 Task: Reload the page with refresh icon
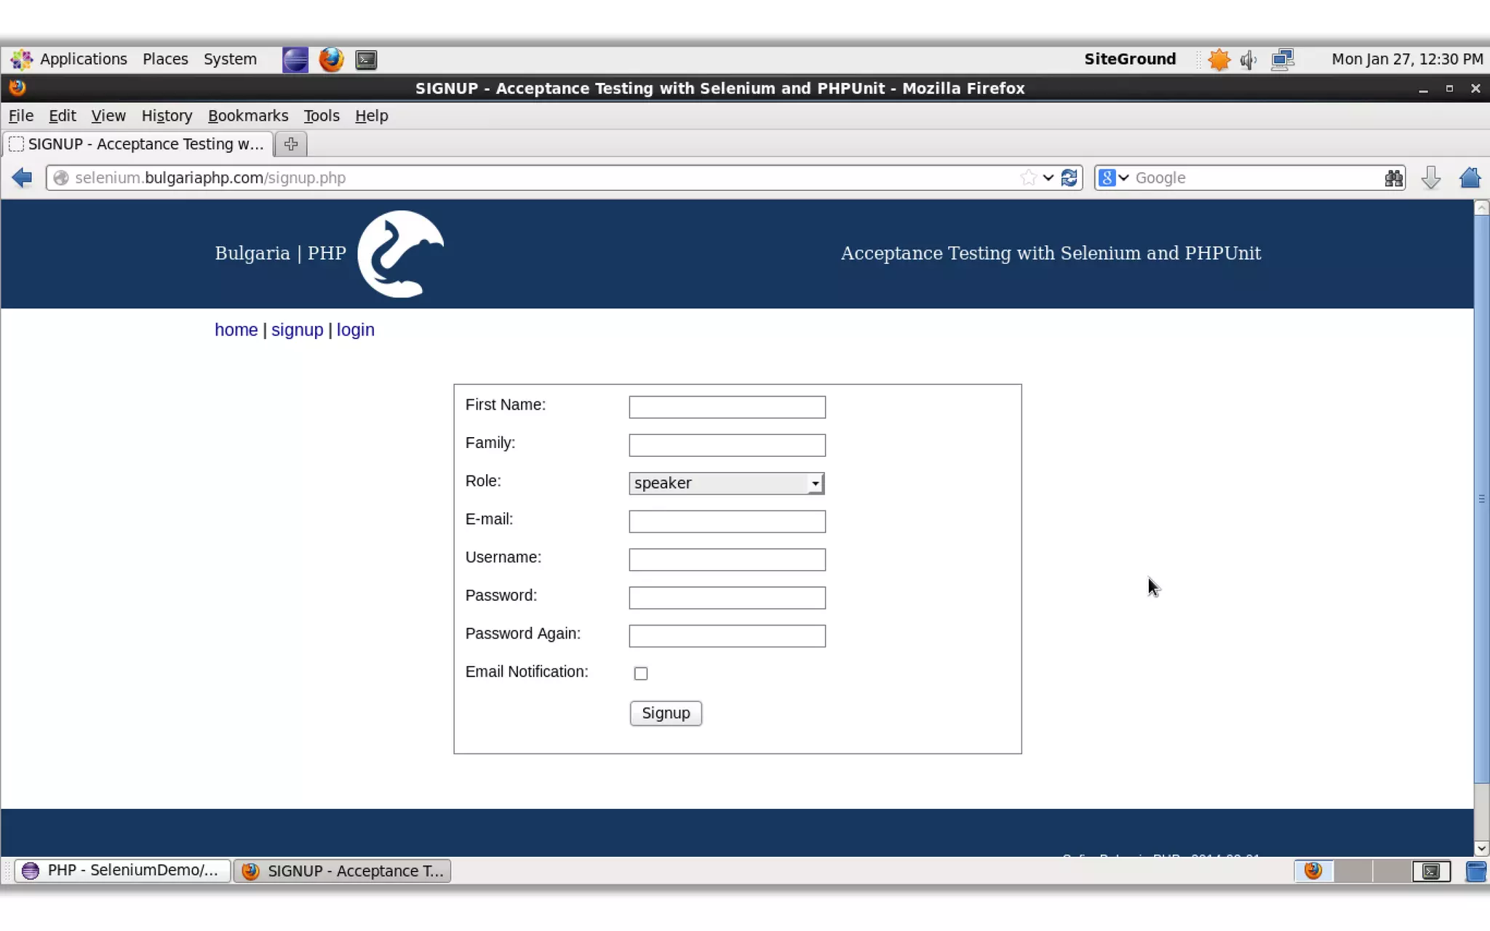coord(1069,177)
